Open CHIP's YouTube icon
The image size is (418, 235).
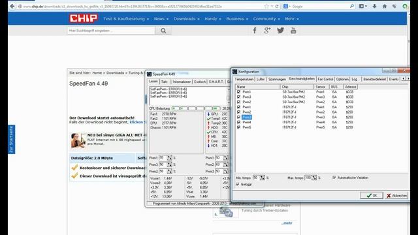pos(293,31)
